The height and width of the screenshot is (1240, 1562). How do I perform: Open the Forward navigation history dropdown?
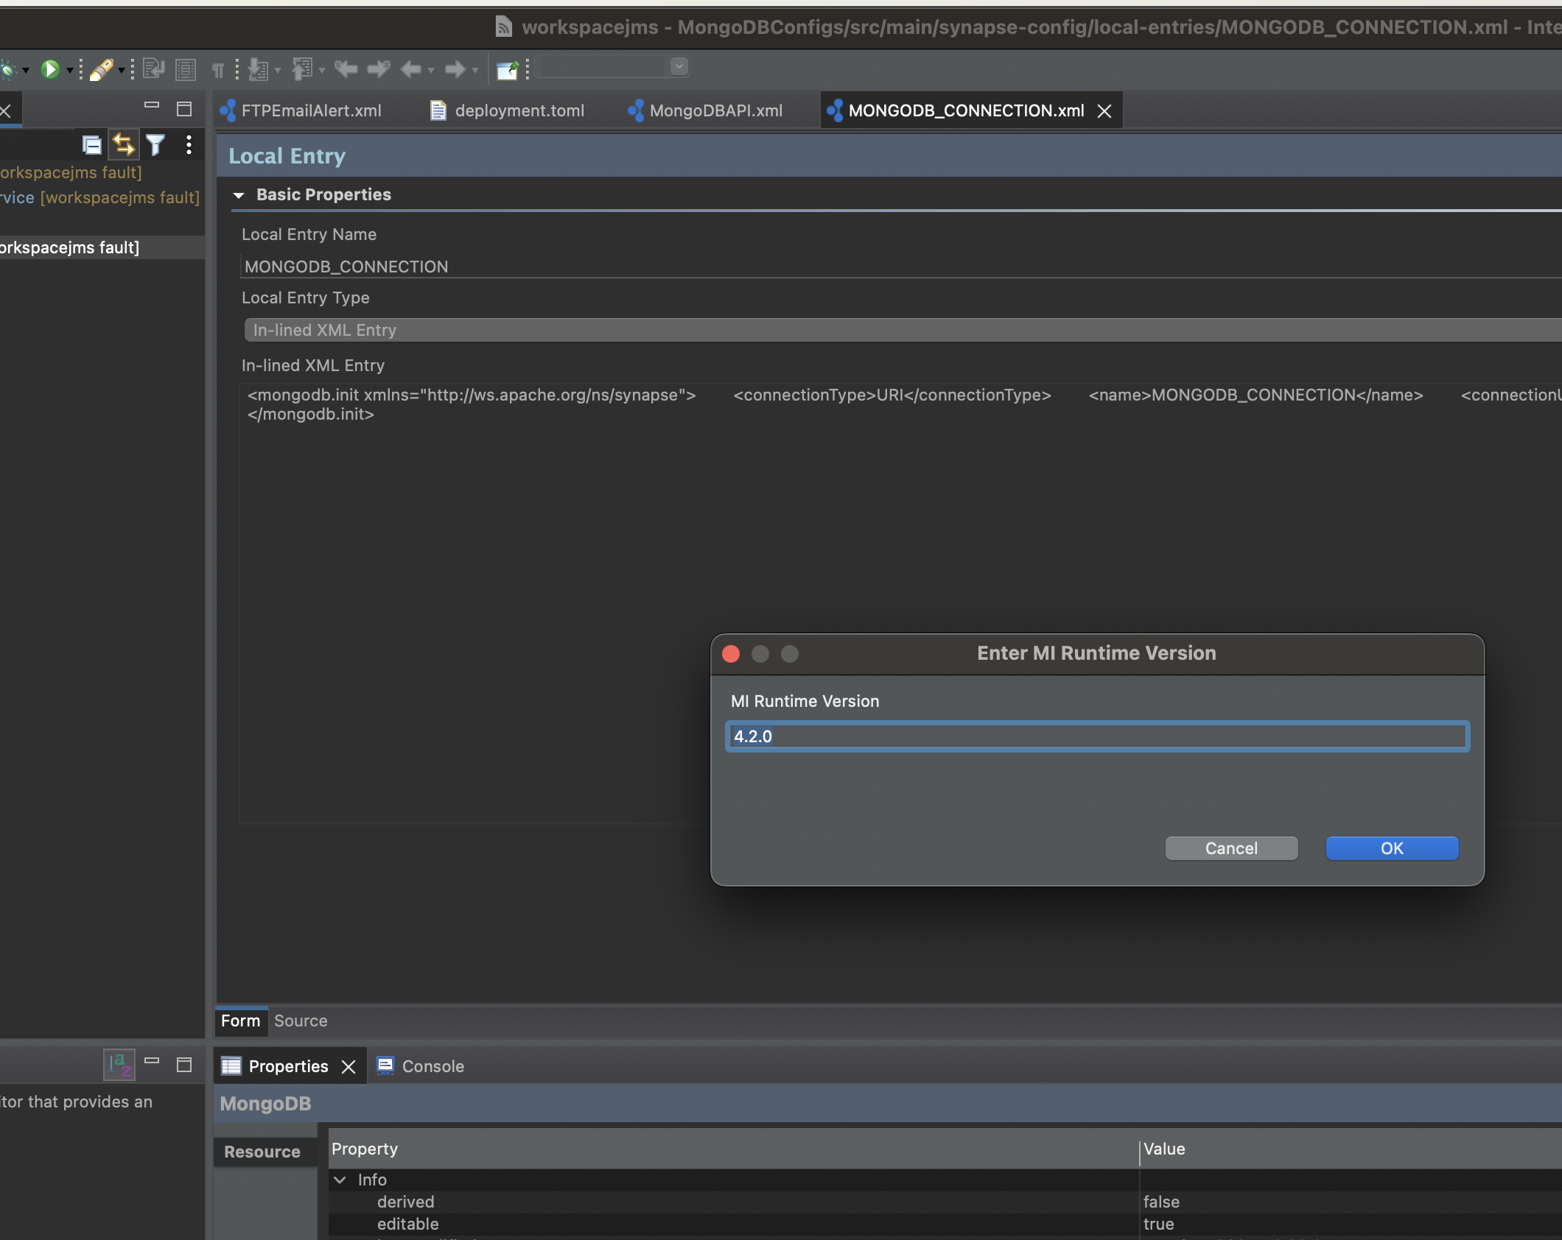475,70
